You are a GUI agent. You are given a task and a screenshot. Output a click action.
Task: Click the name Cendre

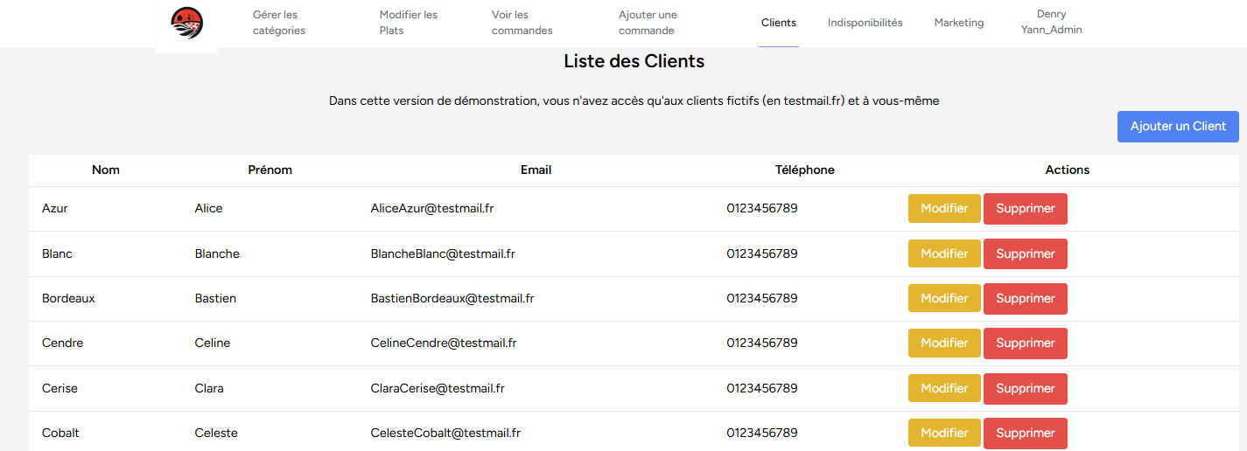click(x=63, y=343)
